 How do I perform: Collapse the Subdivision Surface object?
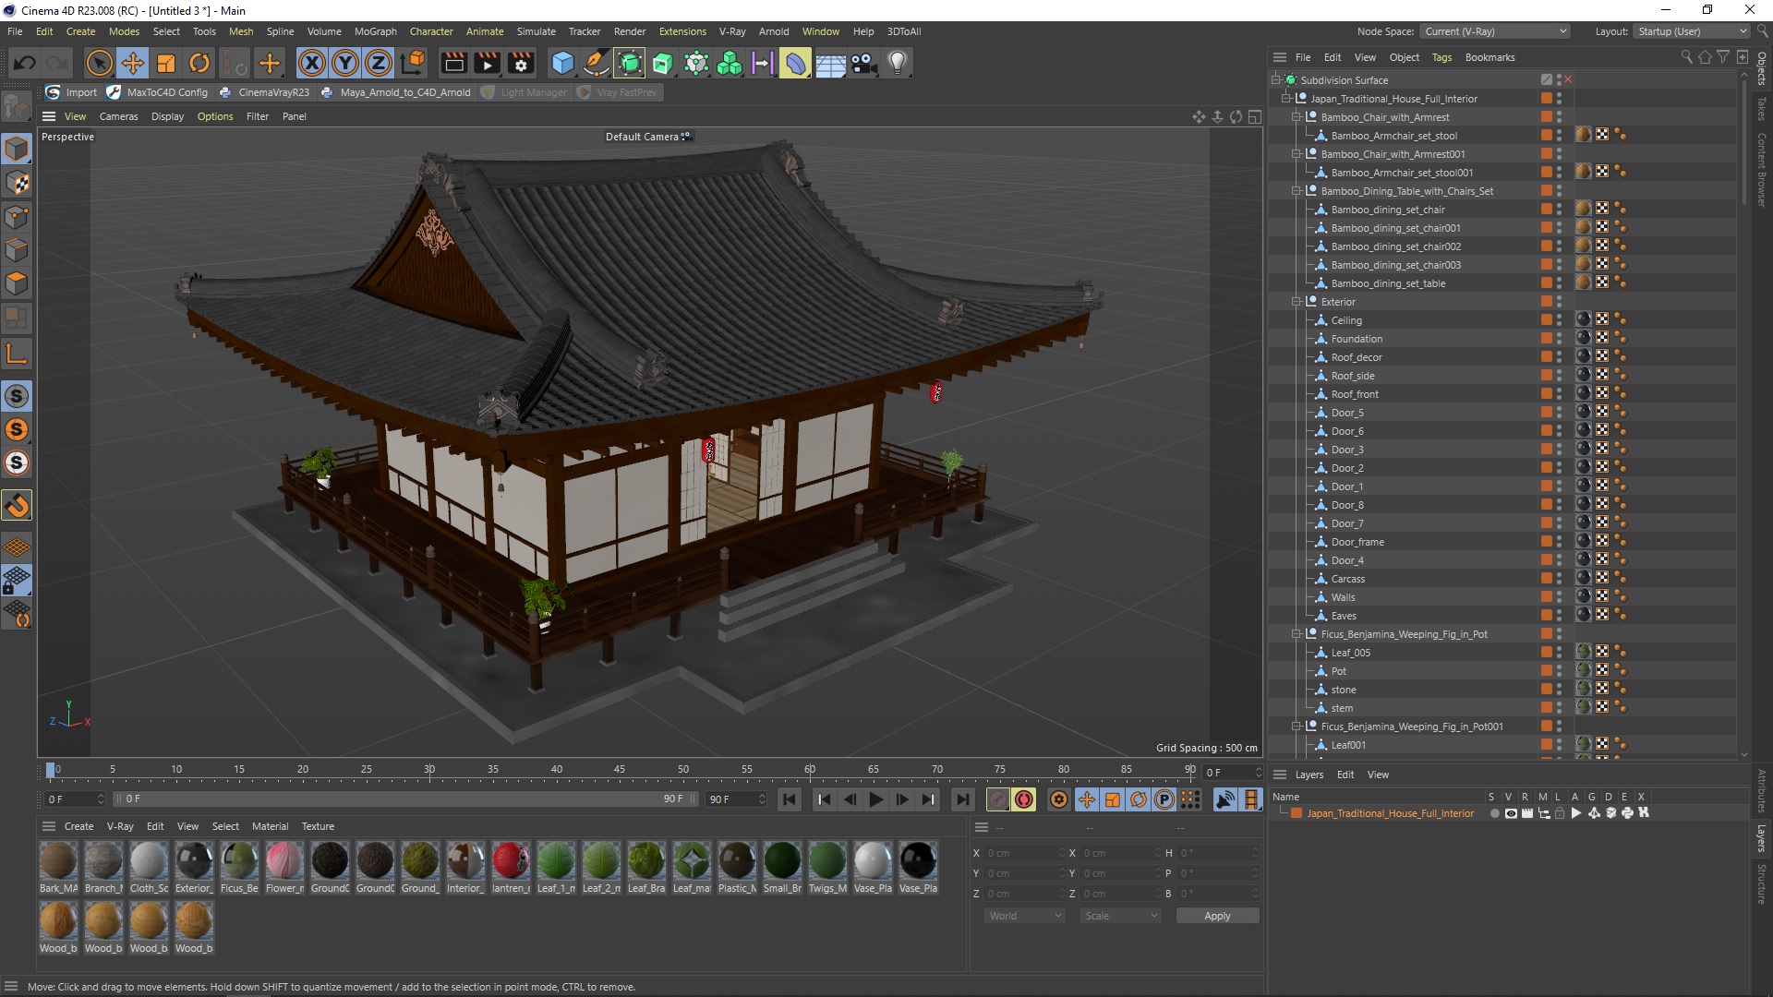pos(1276,80)
